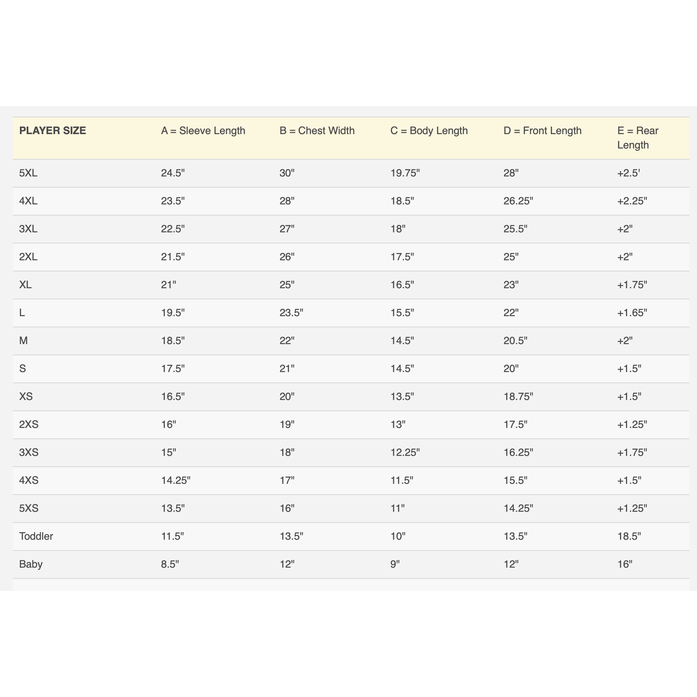The width and height of the screenshot is (697, 697).
Task: Select the 3XL size row label
Action: [x=28, y=229]
